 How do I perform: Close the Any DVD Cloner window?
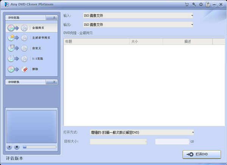[221, 5]
